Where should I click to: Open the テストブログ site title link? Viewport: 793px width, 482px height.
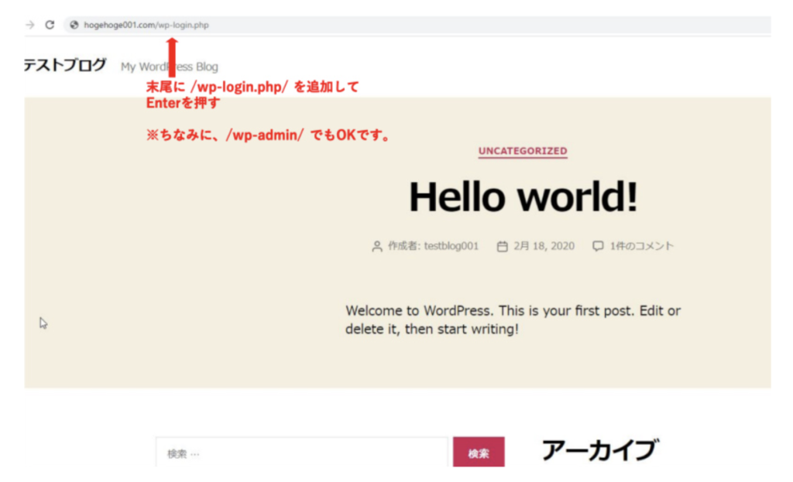[x=65, y=65]
